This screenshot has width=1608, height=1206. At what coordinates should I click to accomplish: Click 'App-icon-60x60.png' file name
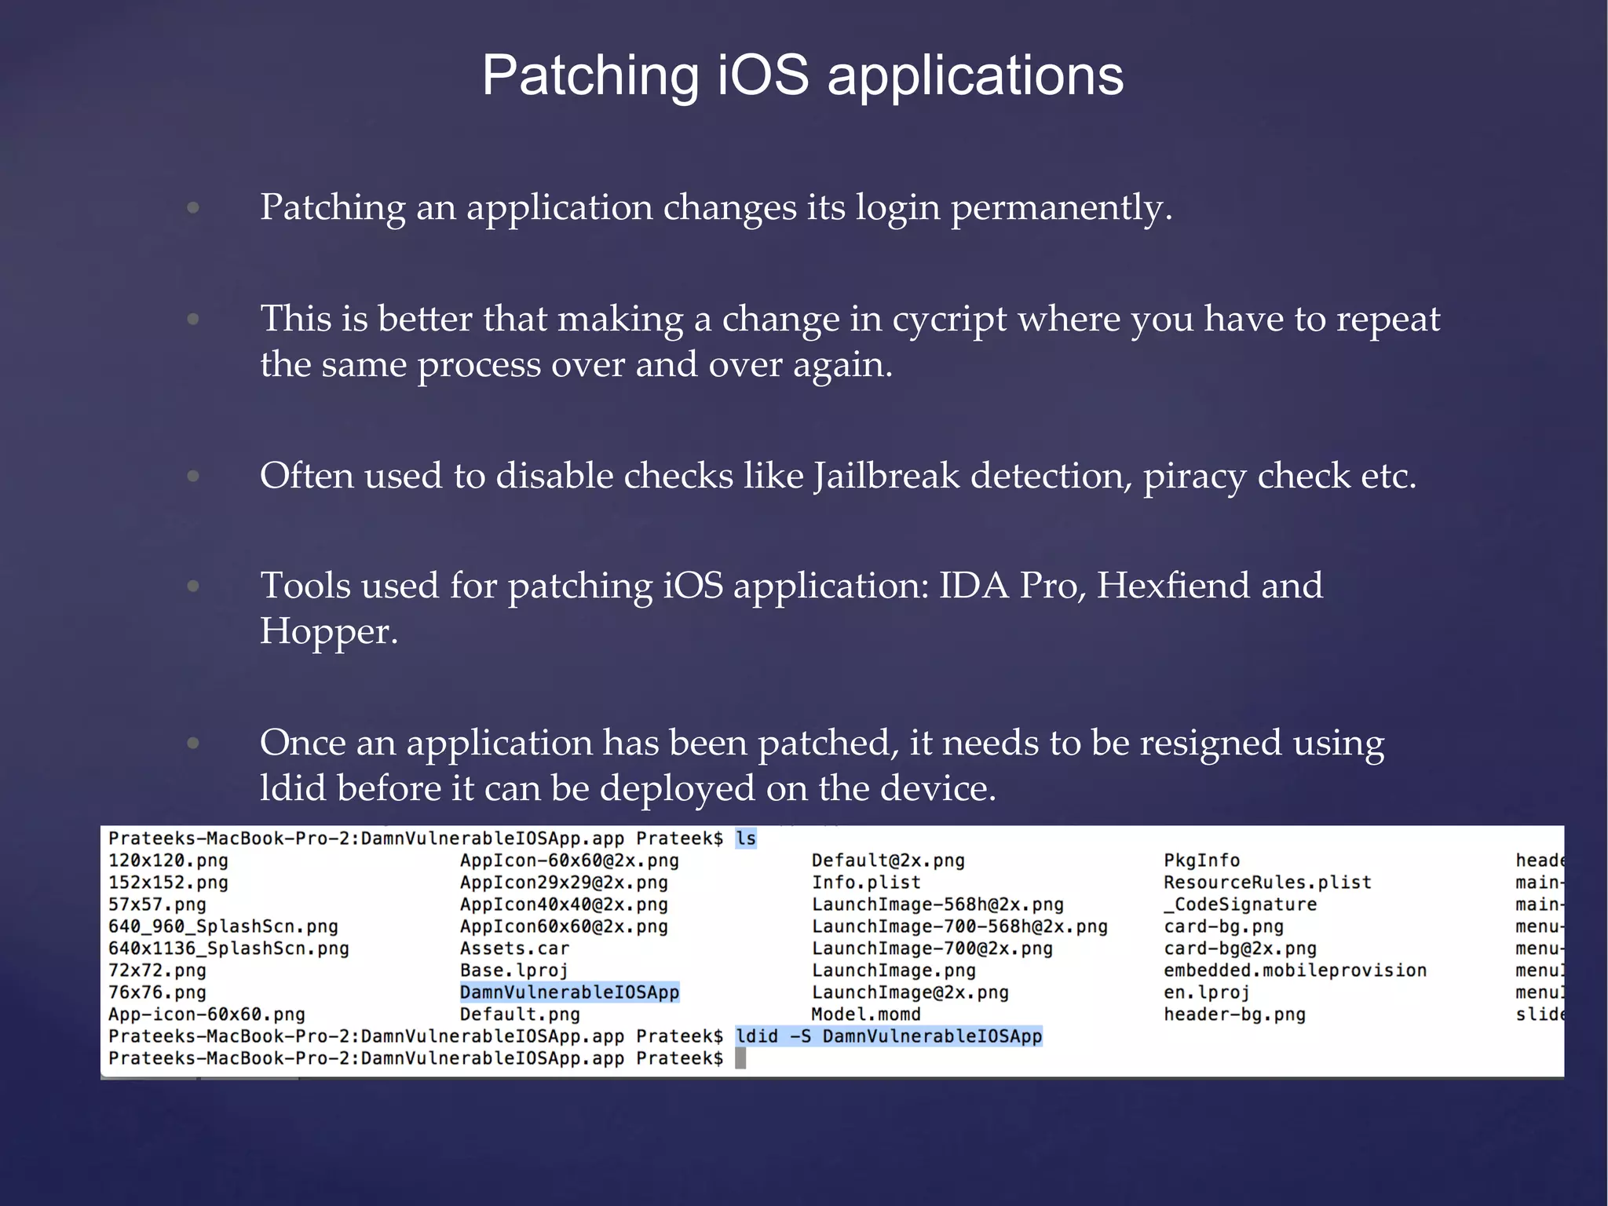(x=206, y=1014)
